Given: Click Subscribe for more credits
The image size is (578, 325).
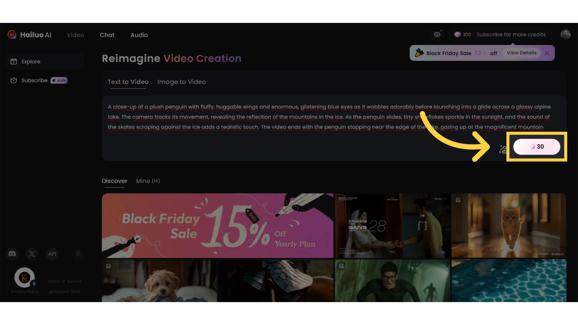Looking at the screenshot, I should [x=511, y=35].
